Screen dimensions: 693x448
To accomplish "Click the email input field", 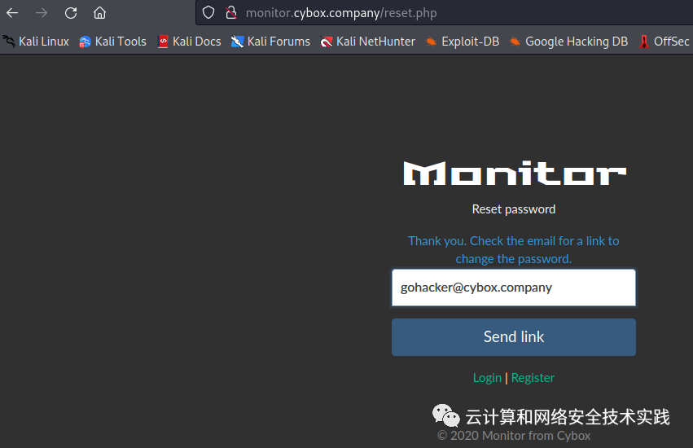I will click(x=514, y=288).
